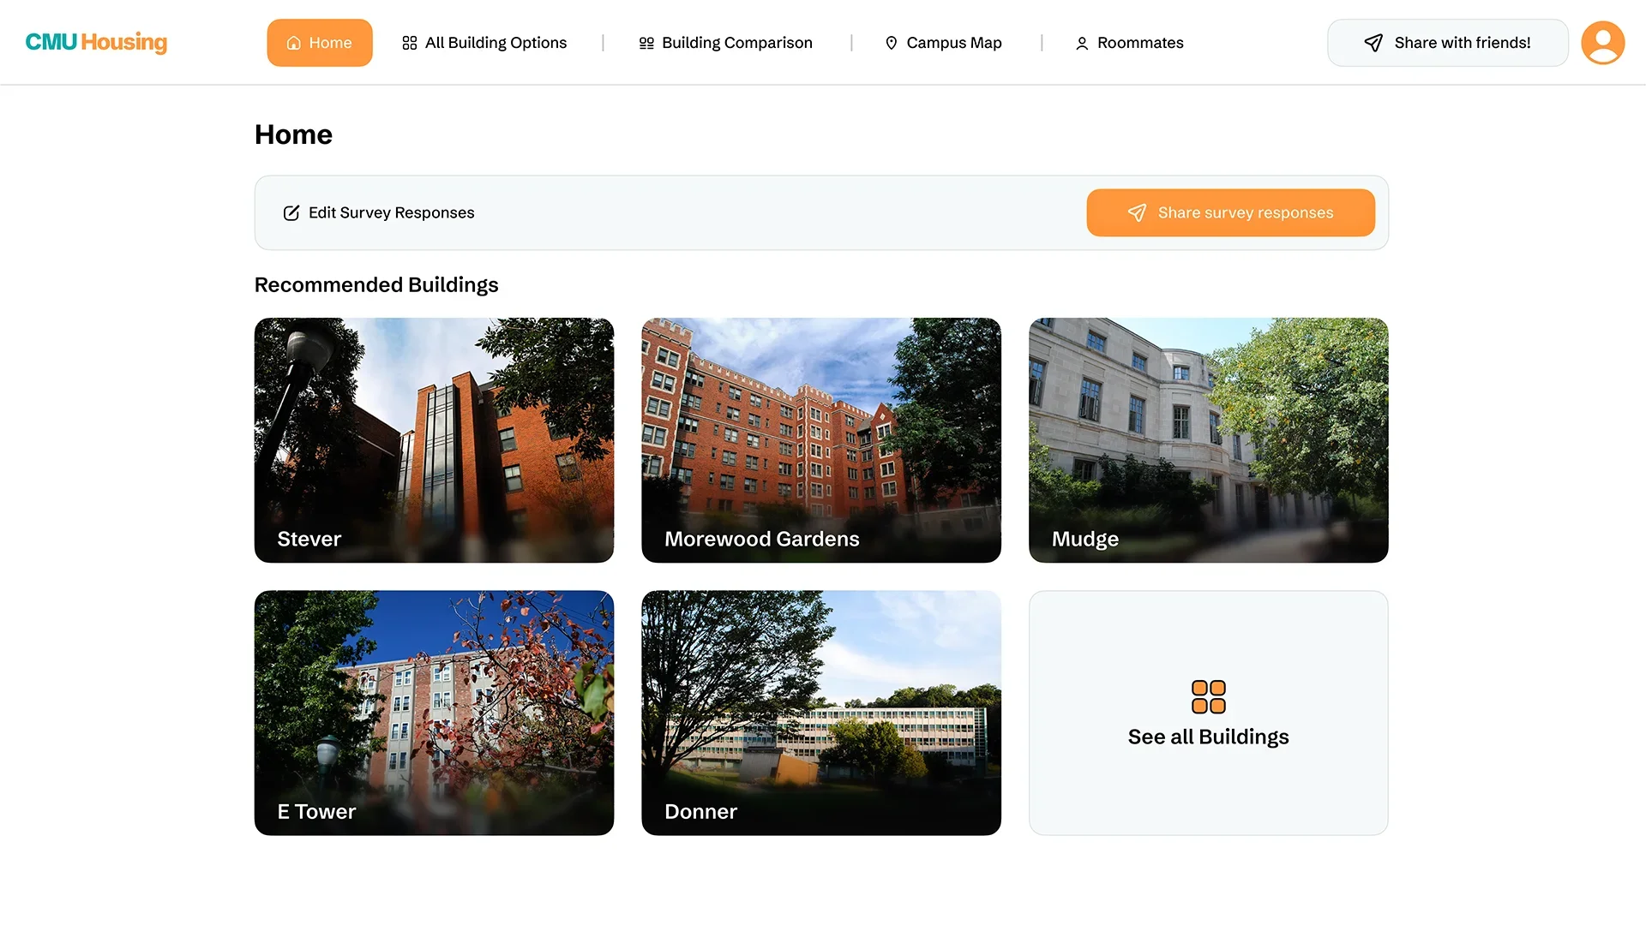Image resolution: width=1646 pixels, height=925 pixels.
Task: Click the paper plane icon in Share with friends
Action: click(x=1373, y=43)
